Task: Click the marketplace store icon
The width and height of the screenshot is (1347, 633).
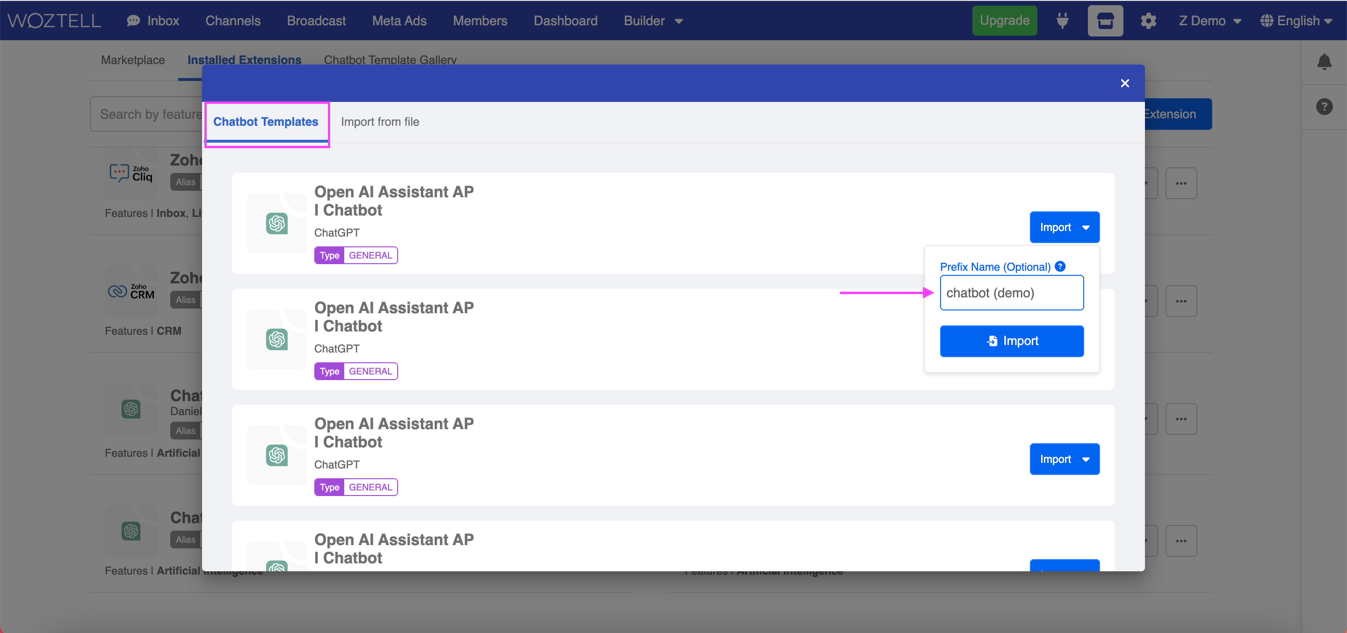Action: coord(1105,21)
